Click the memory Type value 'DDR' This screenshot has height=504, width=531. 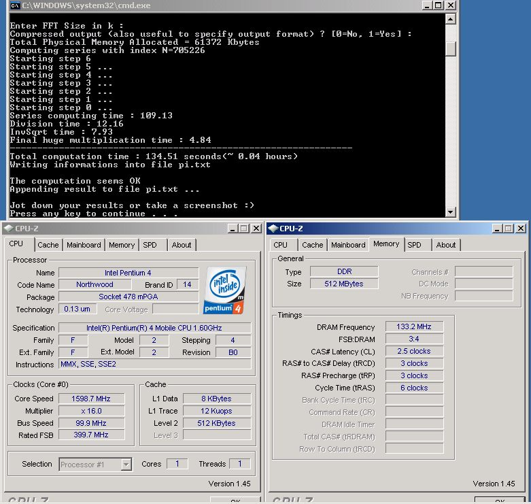click(344, 271)
